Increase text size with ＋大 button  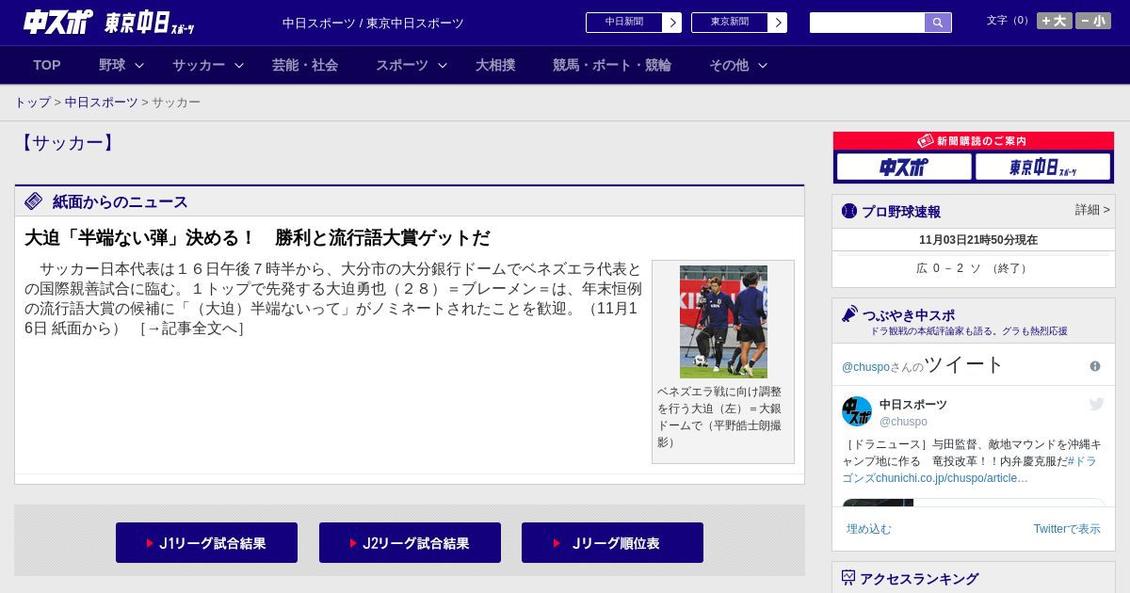1055,21
